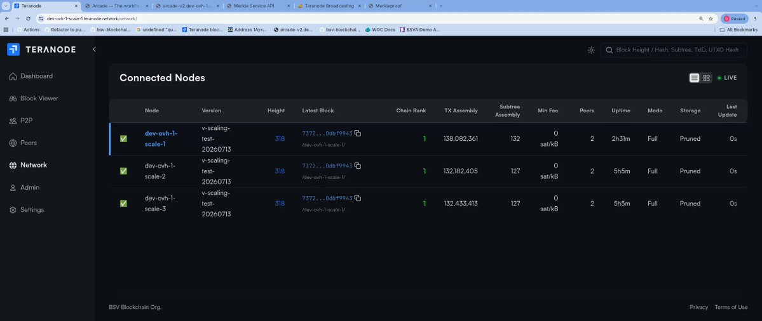Open the Peers page

(23, 143)
